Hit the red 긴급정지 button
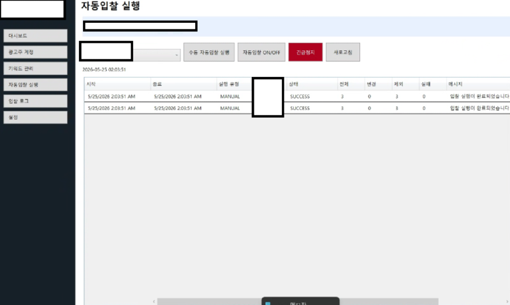 (305, 52)
